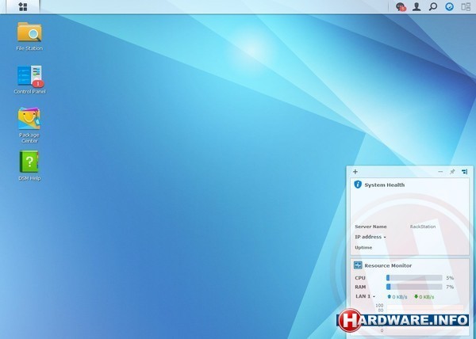476x339 pixels.
Task: Click the Uptime label
Action: (x=363, y=247)
